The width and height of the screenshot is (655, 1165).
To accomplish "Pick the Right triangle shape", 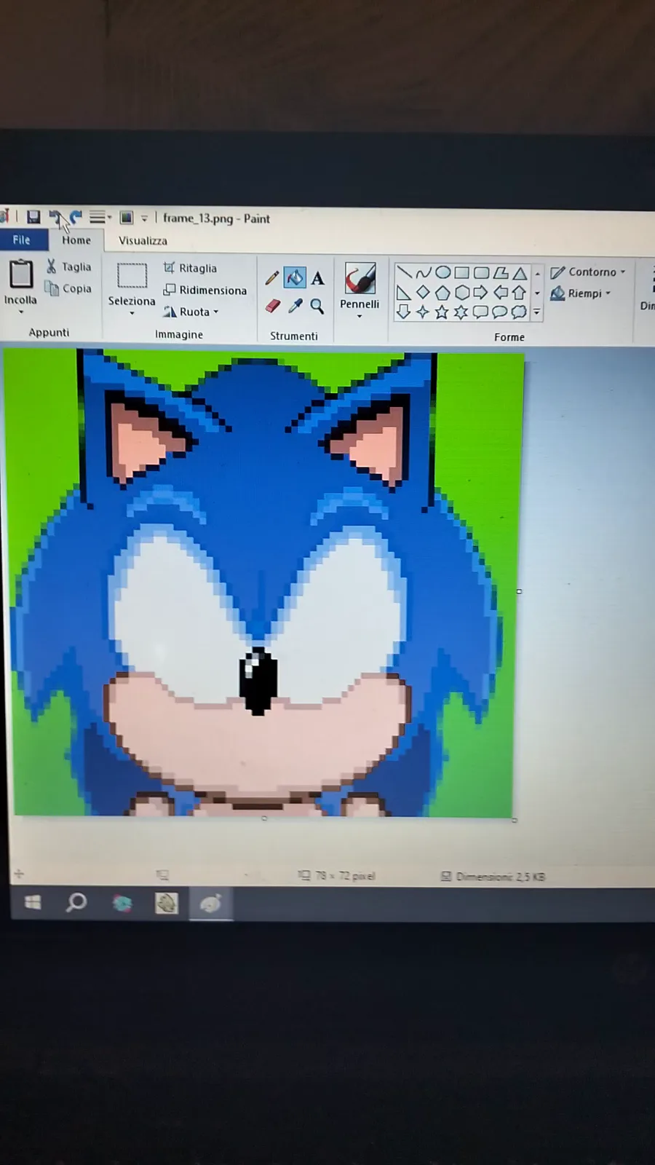I will click(x=403, y=293).
